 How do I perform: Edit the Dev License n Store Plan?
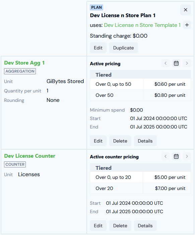point(98,48)
